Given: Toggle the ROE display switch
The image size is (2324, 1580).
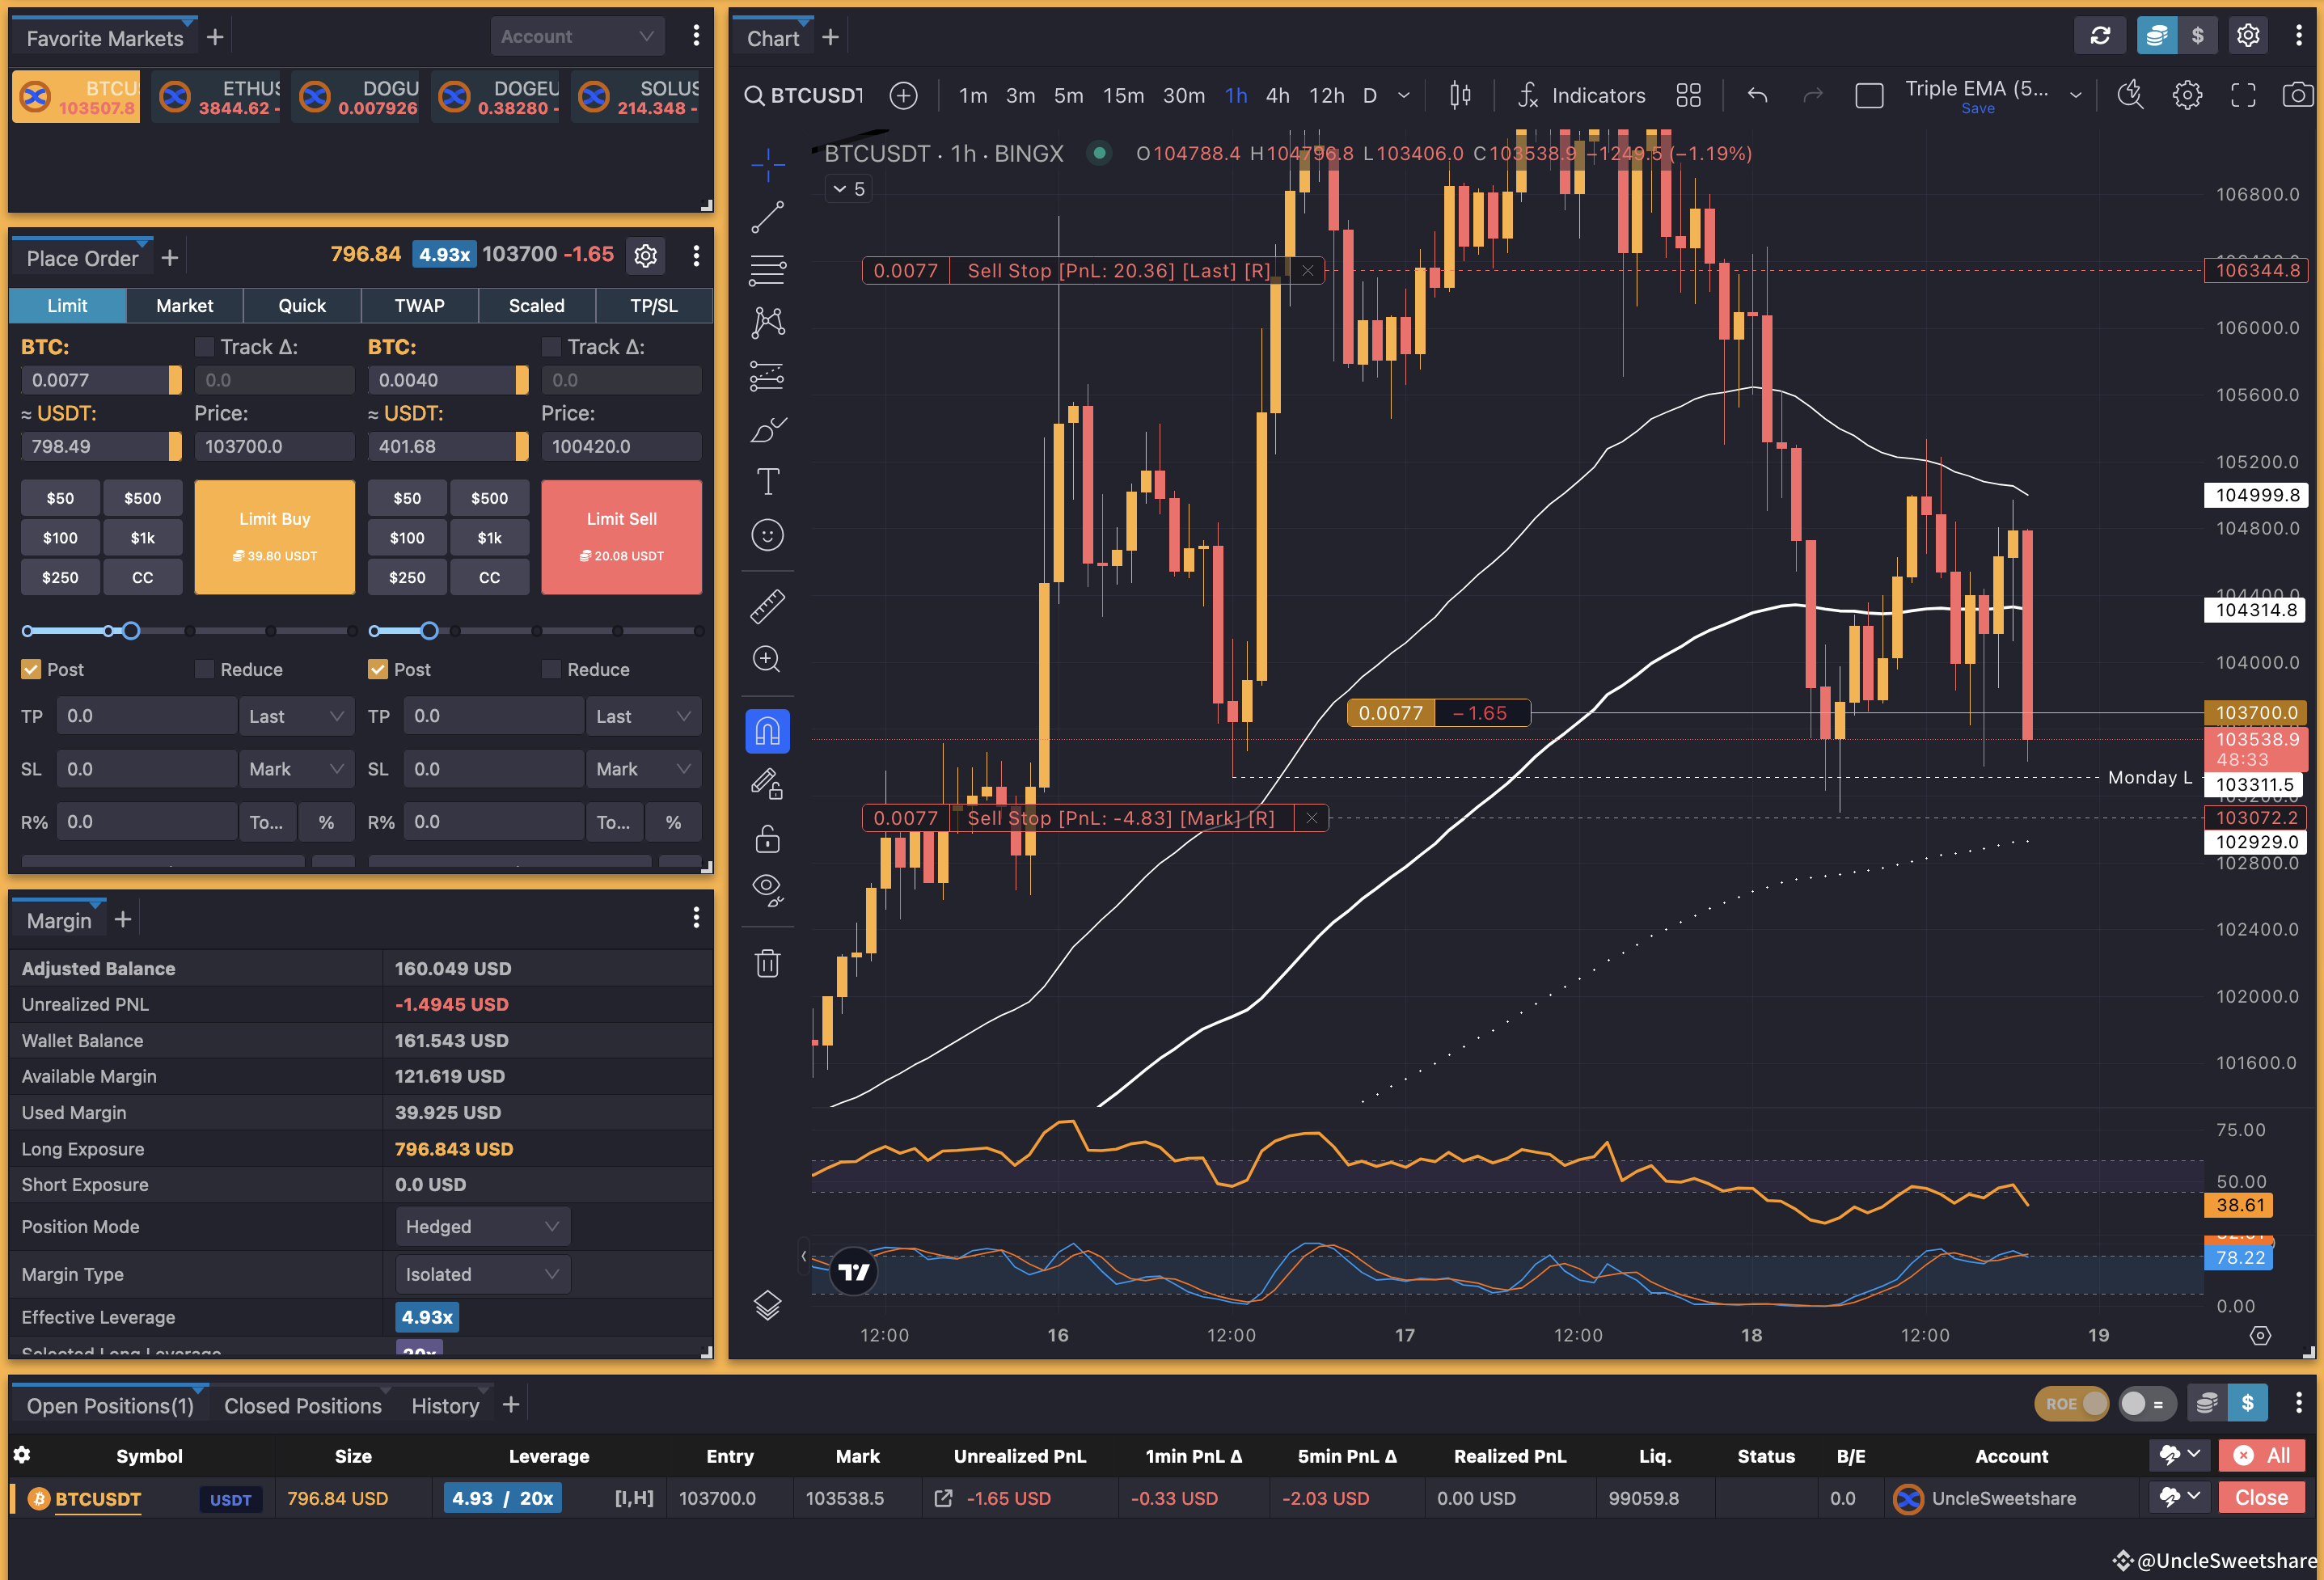Looking at the screenshot, I should point(2072,1404).
